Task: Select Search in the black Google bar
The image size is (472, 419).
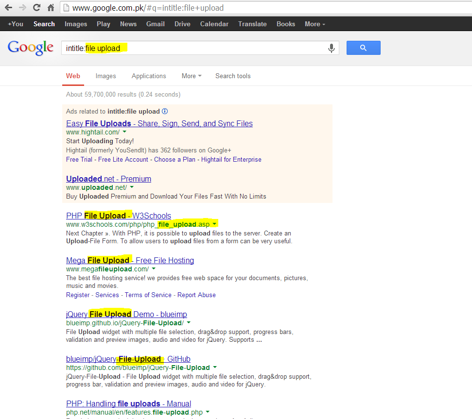Action: tap(44, 24)
